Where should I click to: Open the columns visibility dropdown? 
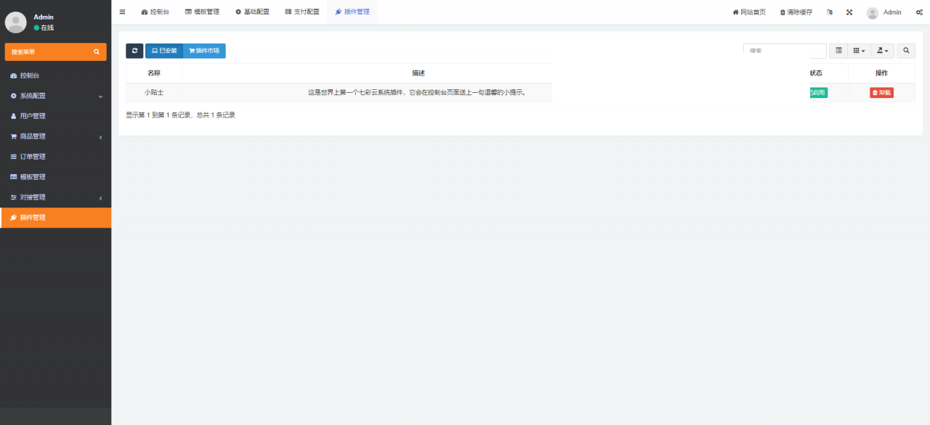pos(859,51)
